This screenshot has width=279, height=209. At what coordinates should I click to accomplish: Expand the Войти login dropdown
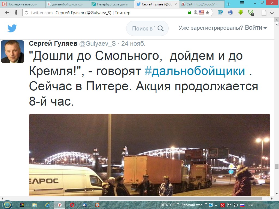coord(256,28)
